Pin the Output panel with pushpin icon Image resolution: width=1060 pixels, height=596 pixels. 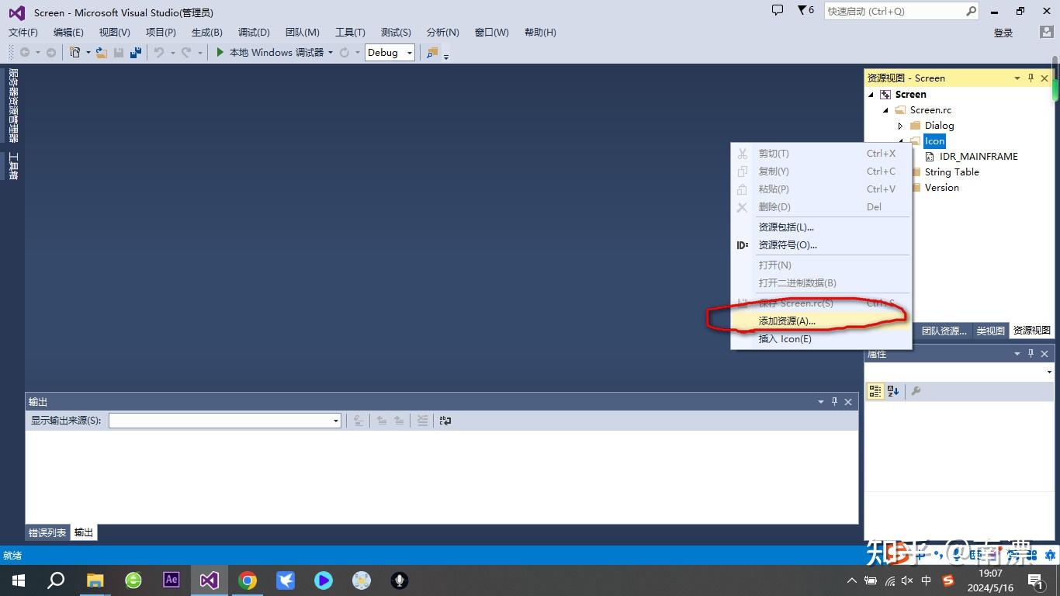[x=834, y=402]
